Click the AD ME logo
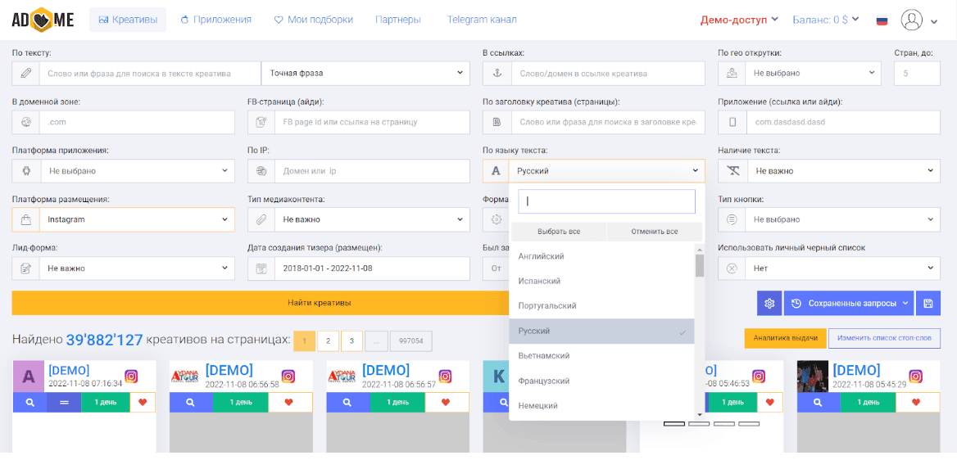The height and width of the screenshot is (460, 957). point(43,20)
